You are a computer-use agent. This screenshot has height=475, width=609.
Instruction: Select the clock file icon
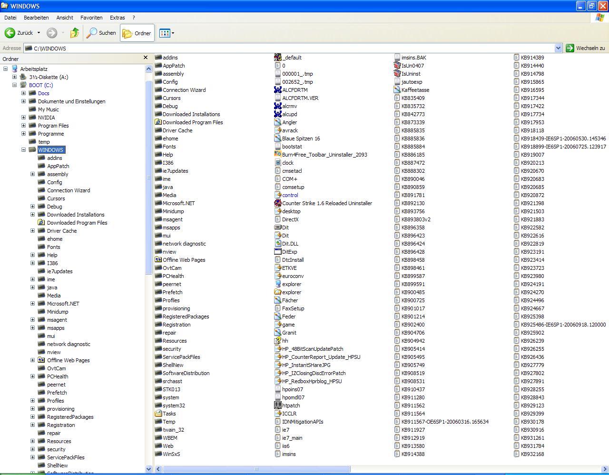pyautogui.click(x=278, y=163)
